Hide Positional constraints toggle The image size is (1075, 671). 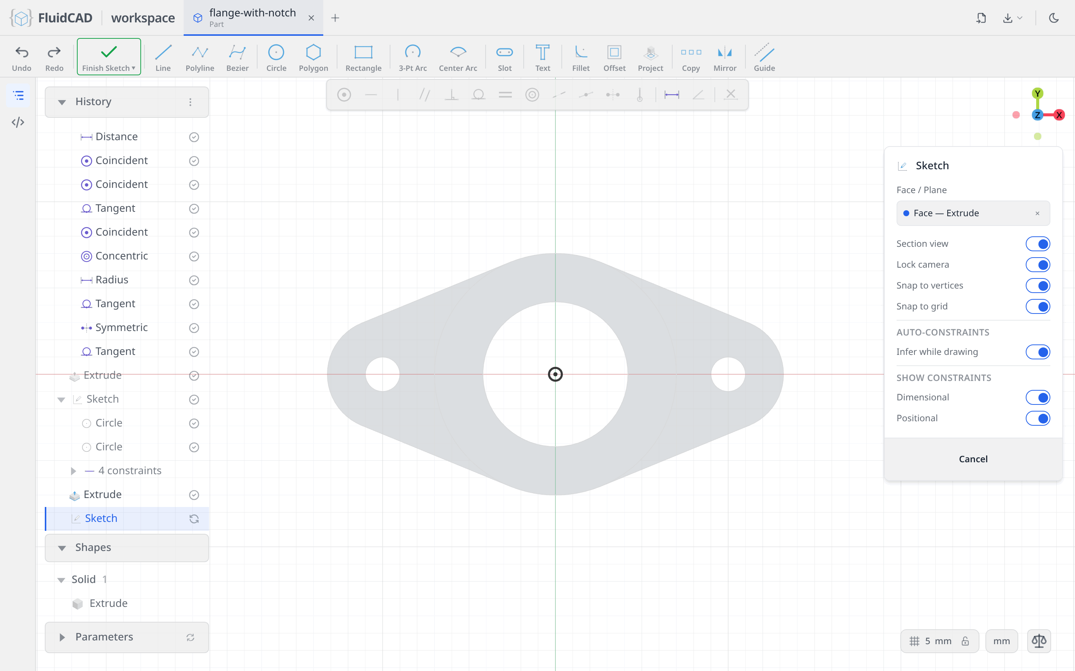[x=1038, y=418]
